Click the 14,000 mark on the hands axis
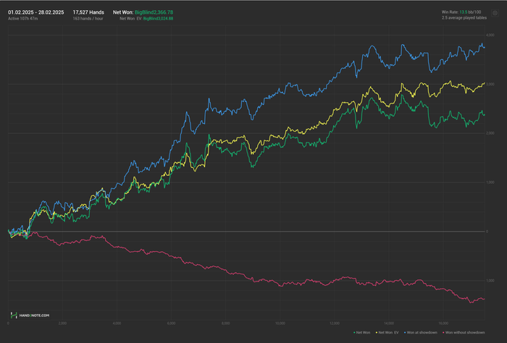Image resolution: width=507 pixels, height=343 pixels. [388, 323]
